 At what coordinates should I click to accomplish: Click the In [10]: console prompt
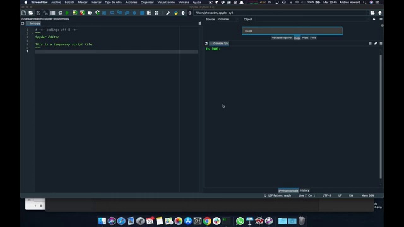coord(213,49)
